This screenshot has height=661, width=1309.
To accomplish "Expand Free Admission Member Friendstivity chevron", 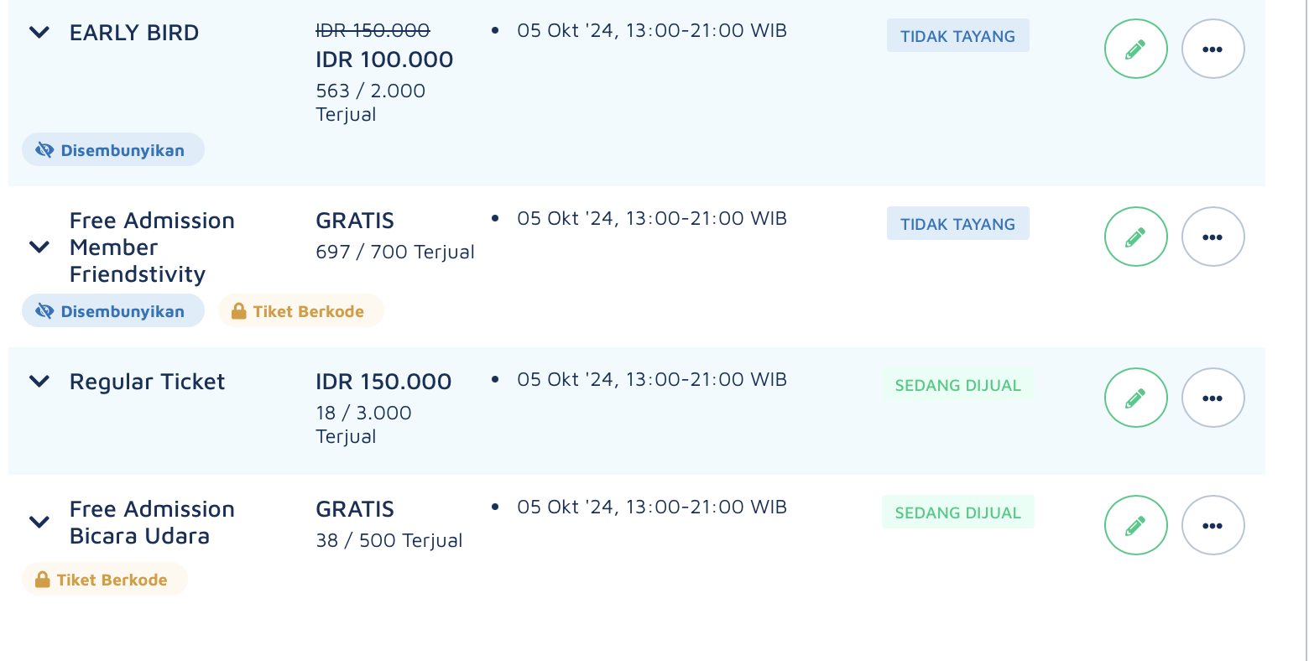I will click(39, 247).
